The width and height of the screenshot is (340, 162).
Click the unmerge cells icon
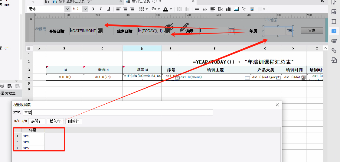(187, 9)
